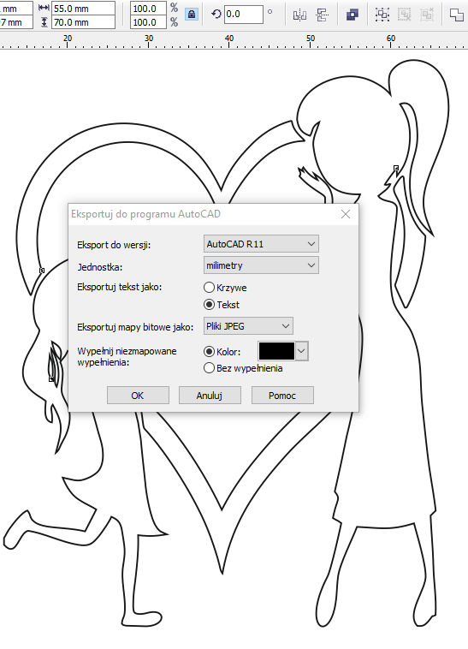
Task: Confirm export with the OK button
Action: click(138, 396)
